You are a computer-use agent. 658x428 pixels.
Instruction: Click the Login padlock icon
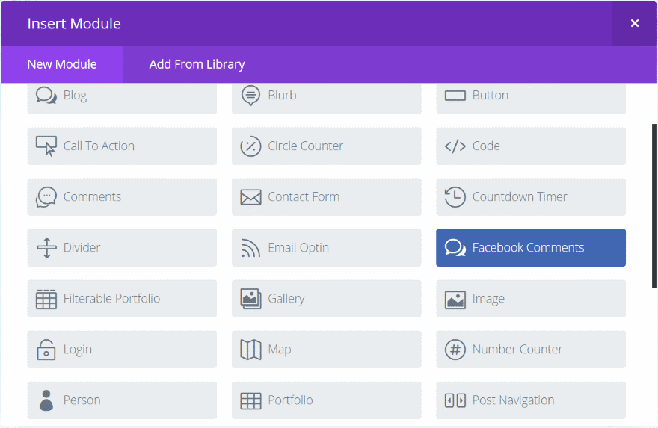coord(46,350)
